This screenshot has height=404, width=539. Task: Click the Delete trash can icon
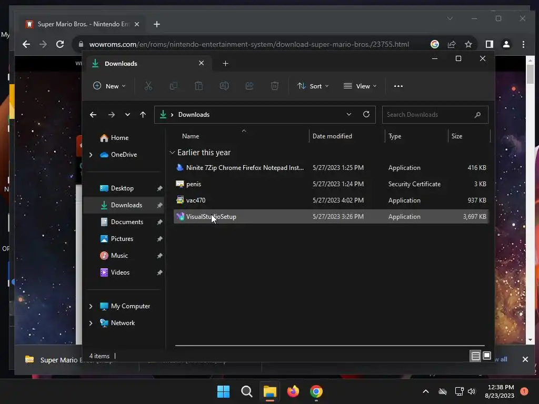[274, 86]
